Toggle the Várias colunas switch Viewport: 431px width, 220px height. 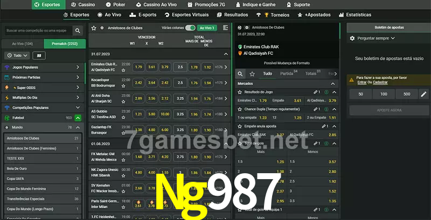(x=190, y=27)
